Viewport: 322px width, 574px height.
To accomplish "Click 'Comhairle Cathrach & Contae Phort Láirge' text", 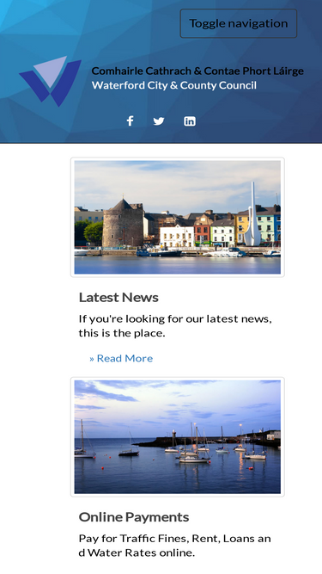I will [197, 71].
